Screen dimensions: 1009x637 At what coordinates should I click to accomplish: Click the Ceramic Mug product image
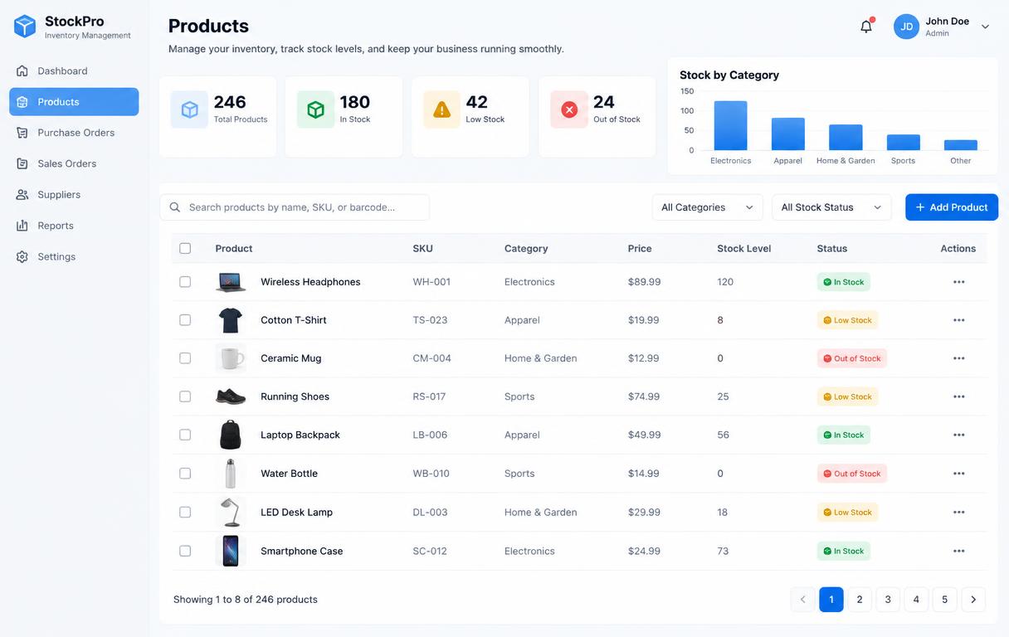[x=231, y=358]
